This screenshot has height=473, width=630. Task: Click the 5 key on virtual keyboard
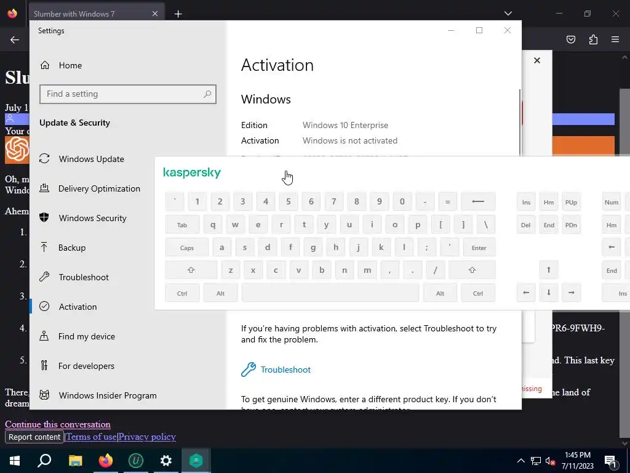click(288, 201)
